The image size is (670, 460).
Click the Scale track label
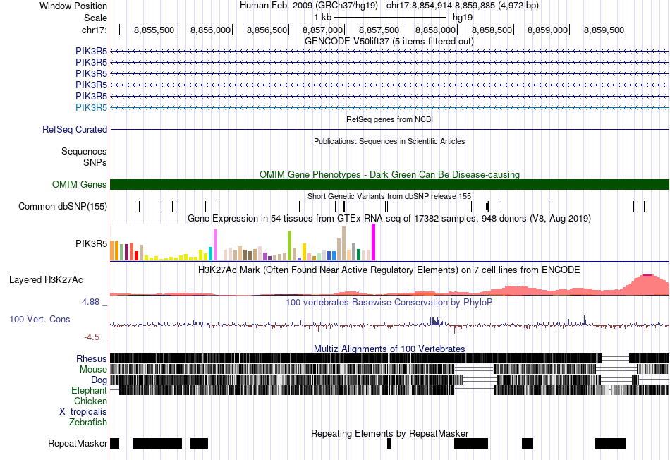95,18
